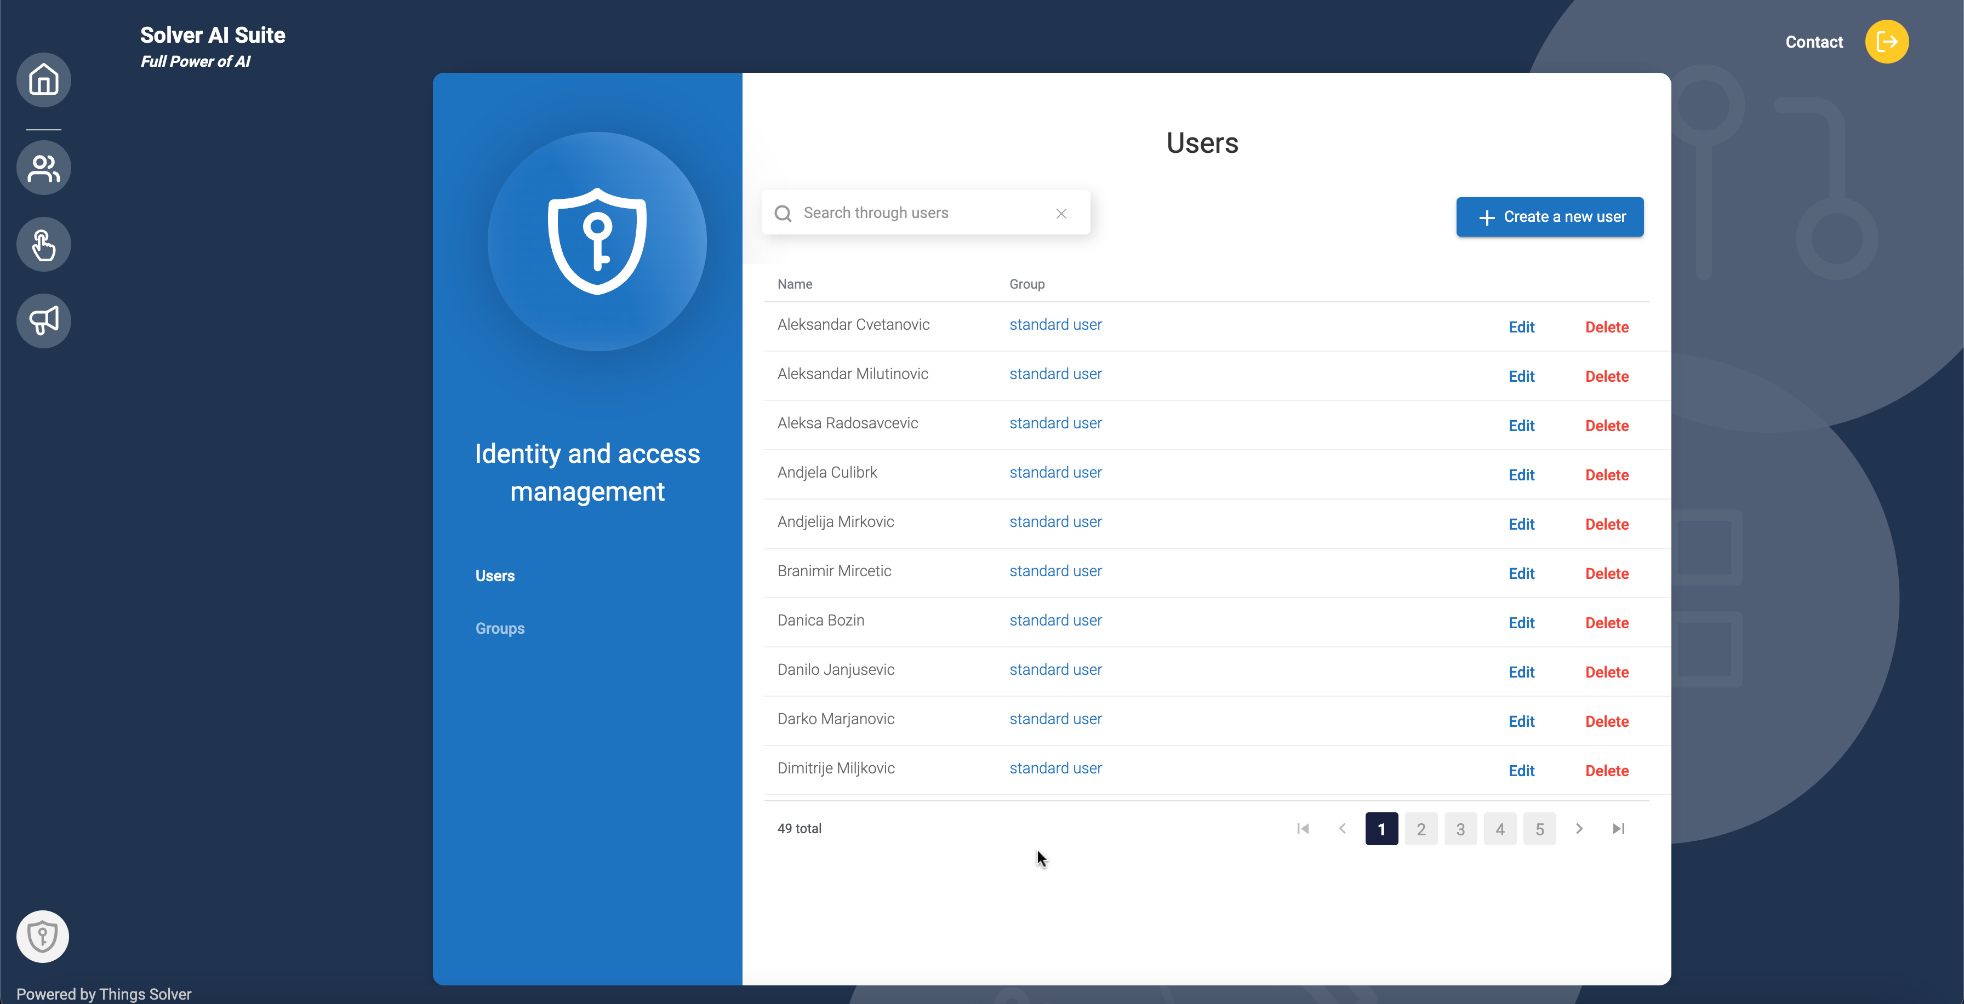The height and width of the screenshot is (1004, 1964).
Task: Edit user Danilo Janjusevic
Action: pyautogui.click(x=1522, y=673)
